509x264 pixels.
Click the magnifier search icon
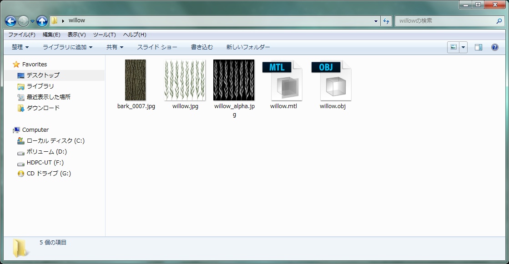pyautogui.click(x=499, y=21)
